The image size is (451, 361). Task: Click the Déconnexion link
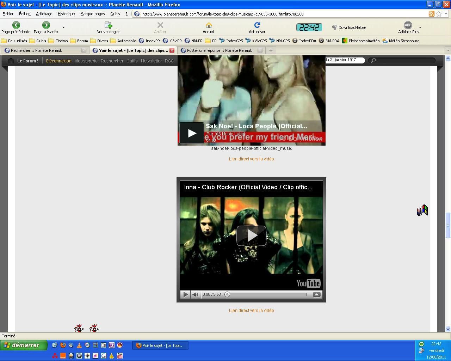tap(58, 61)
